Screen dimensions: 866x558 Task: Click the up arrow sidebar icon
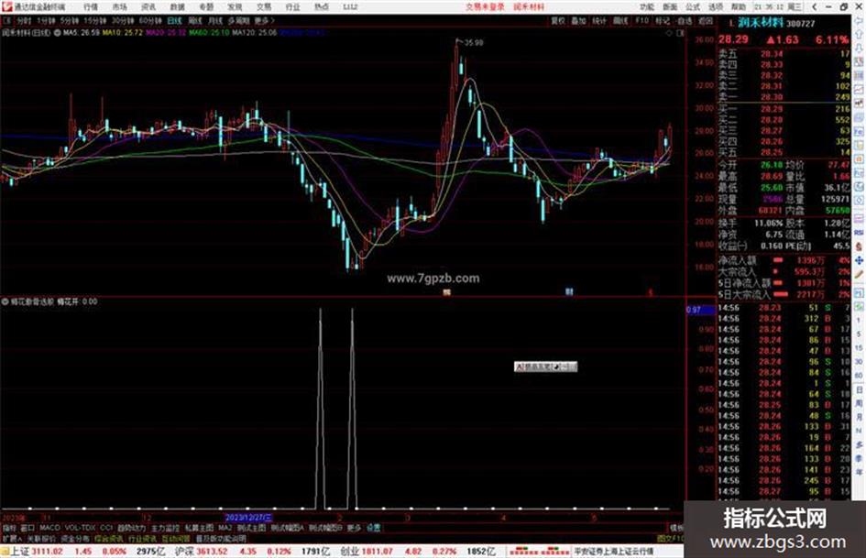pyautogui.click(x=859, y=35)
